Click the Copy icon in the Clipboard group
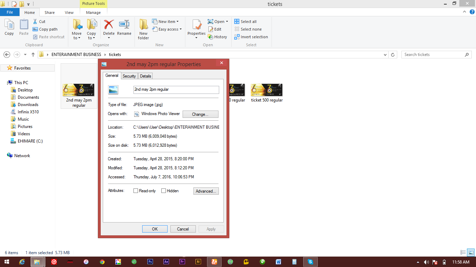476x267 pixels. [9, 25]
